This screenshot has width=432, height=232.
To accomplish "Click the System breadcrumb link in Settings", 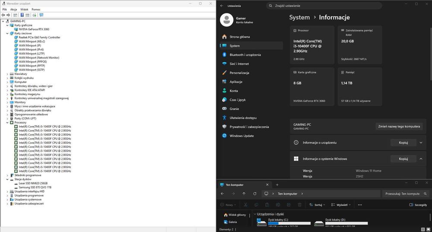I will click(299, 17).
